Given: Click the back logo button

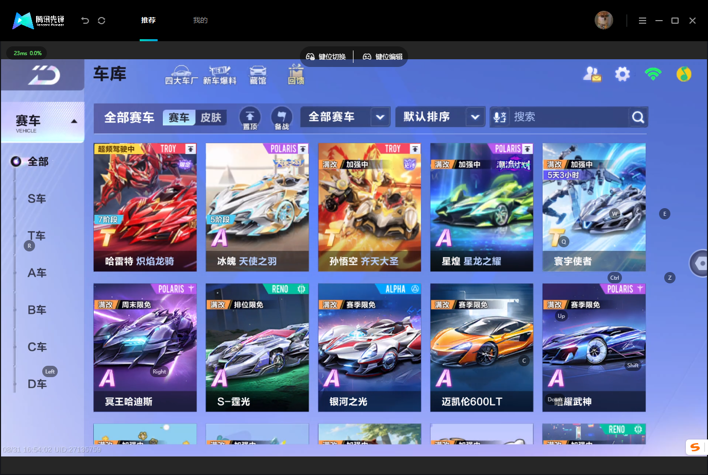Looking at the screenshot, I should click(43, 75).
